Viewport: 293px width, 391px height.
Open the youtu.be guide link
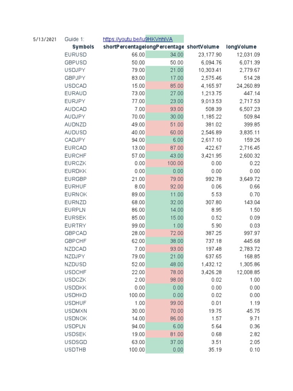(x=138, y=39)
